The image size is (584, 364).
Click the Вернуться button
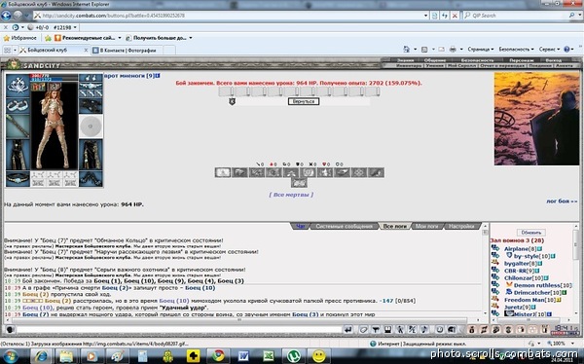click(x=304, y=101)
